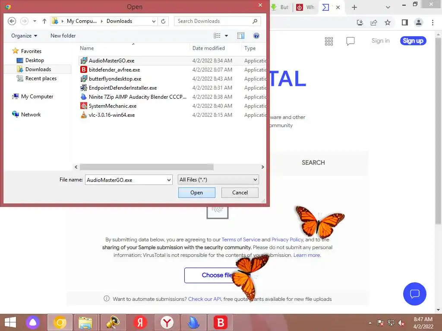Open VirusTotal apps grid icon

click(328, 41)
